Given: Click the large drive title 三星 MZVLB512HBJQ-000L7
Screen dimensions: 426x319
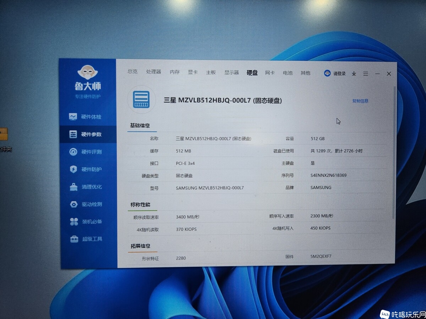Looking at the screenshot, I should (223, 101).
